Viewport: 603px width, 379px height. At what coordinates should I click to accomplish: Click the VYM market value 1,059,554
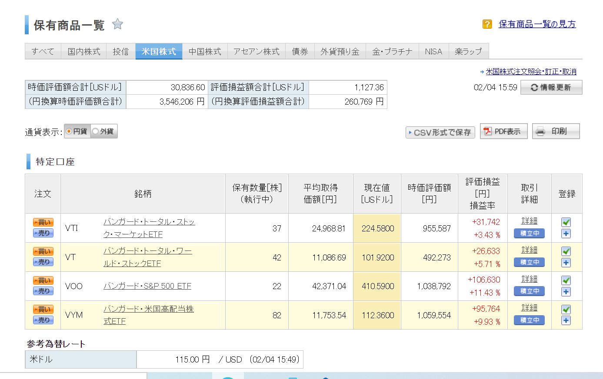[x=434, y=315]
